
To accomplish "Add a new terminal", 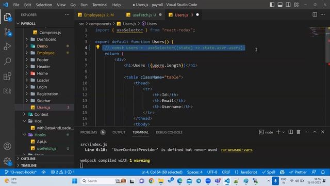I will [278, 132].
